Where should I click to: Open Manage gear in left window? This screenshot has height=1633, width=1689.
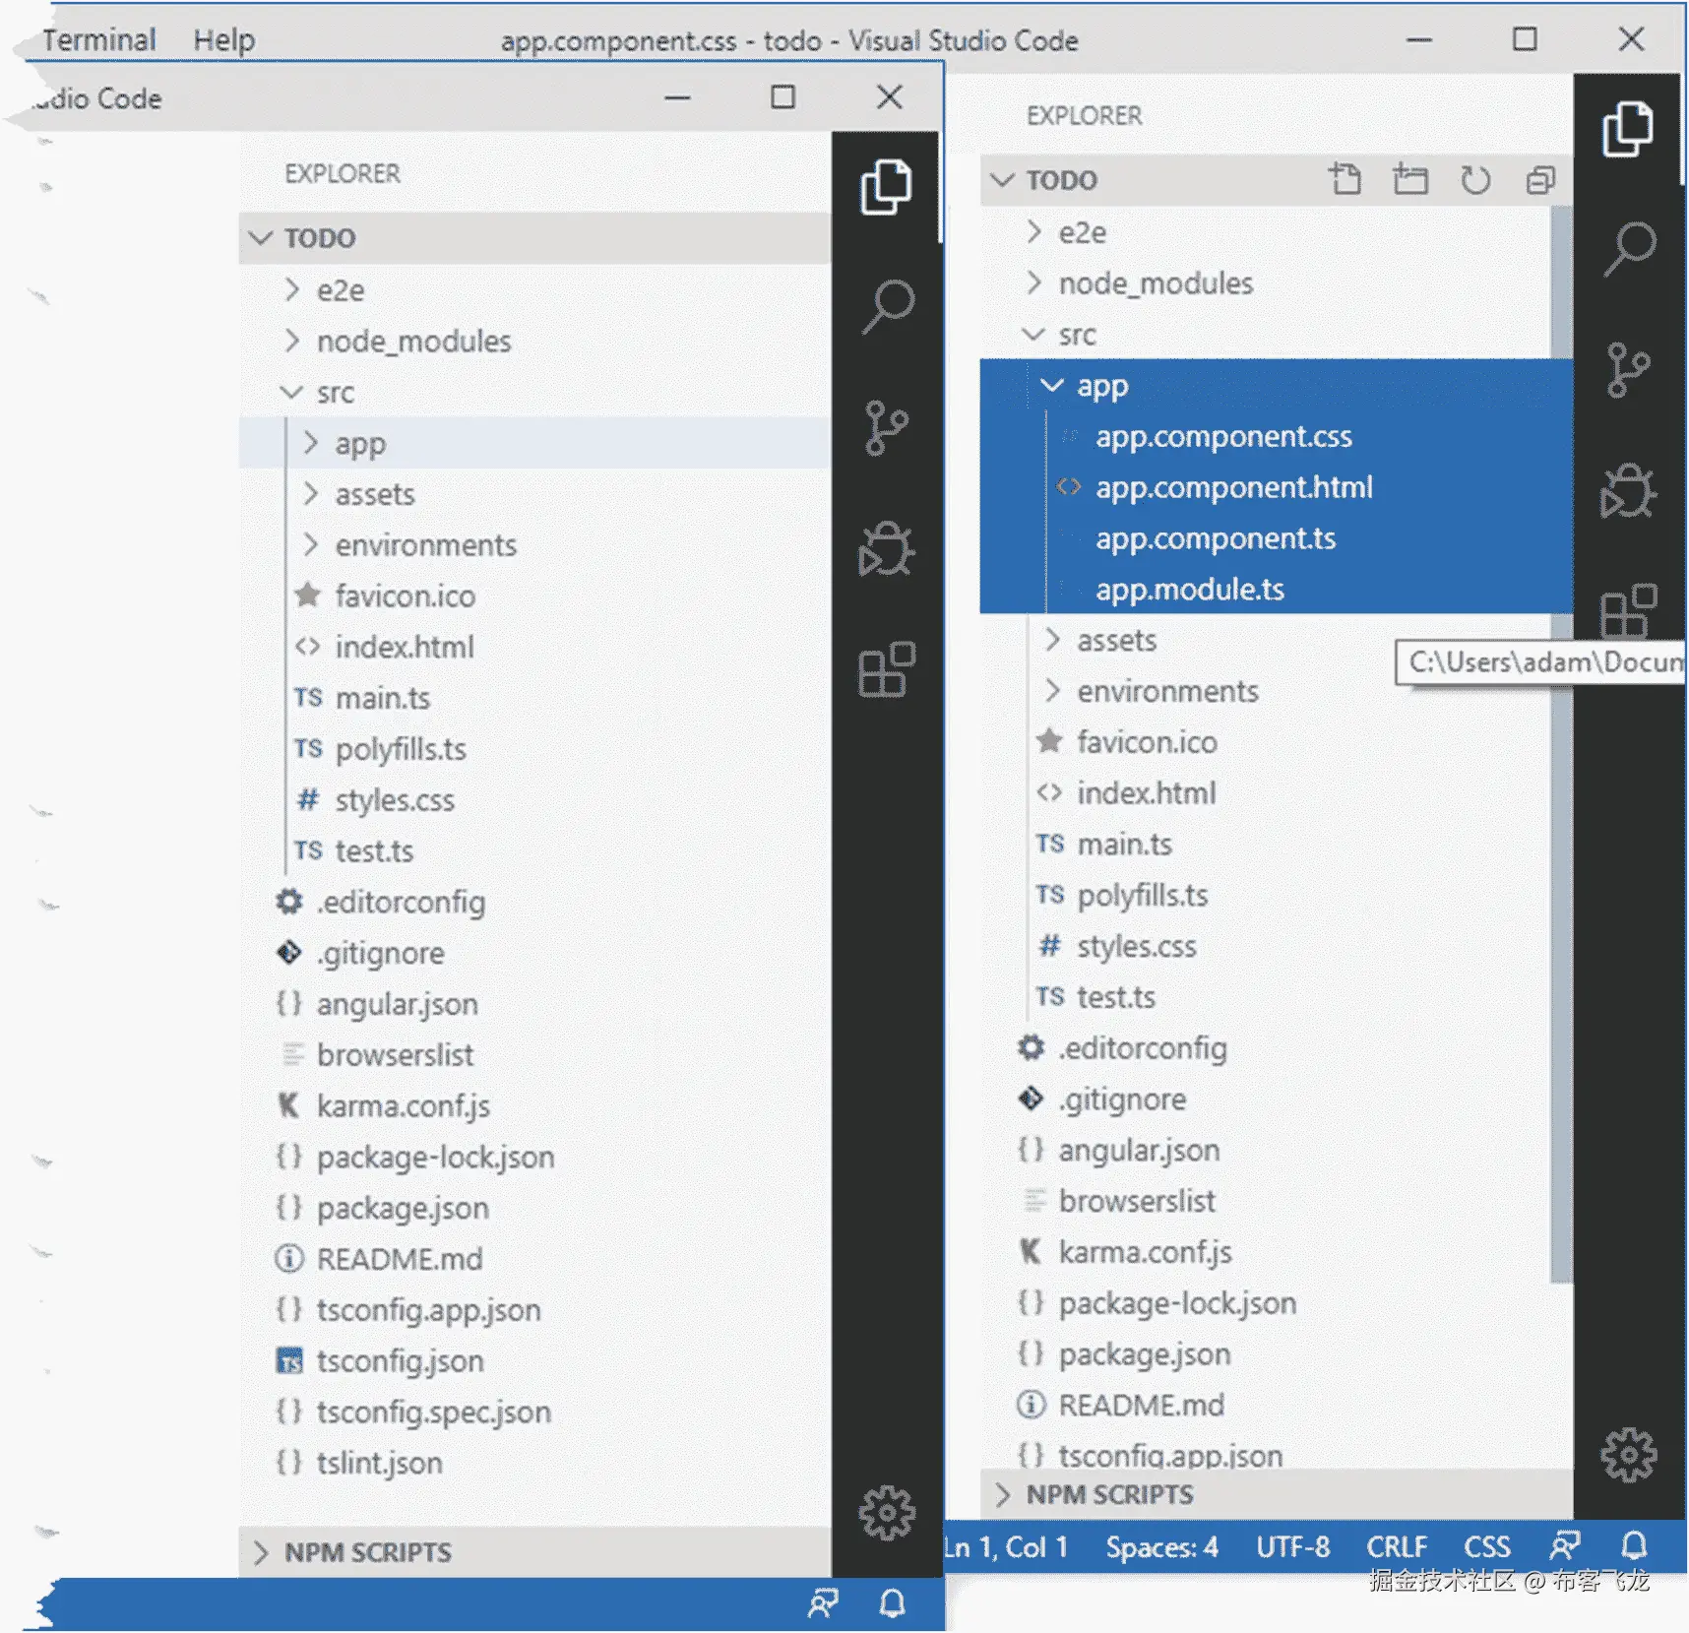pos(886,1513)
